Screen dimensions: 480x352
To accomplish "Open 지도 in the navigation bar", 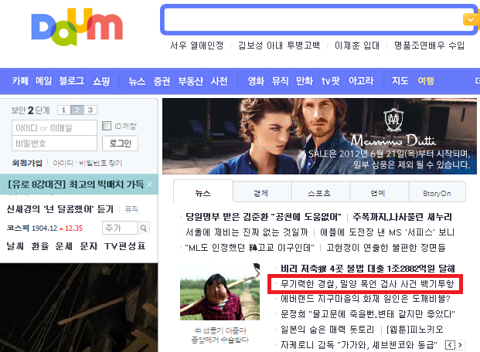I will (x=400, y=81).
